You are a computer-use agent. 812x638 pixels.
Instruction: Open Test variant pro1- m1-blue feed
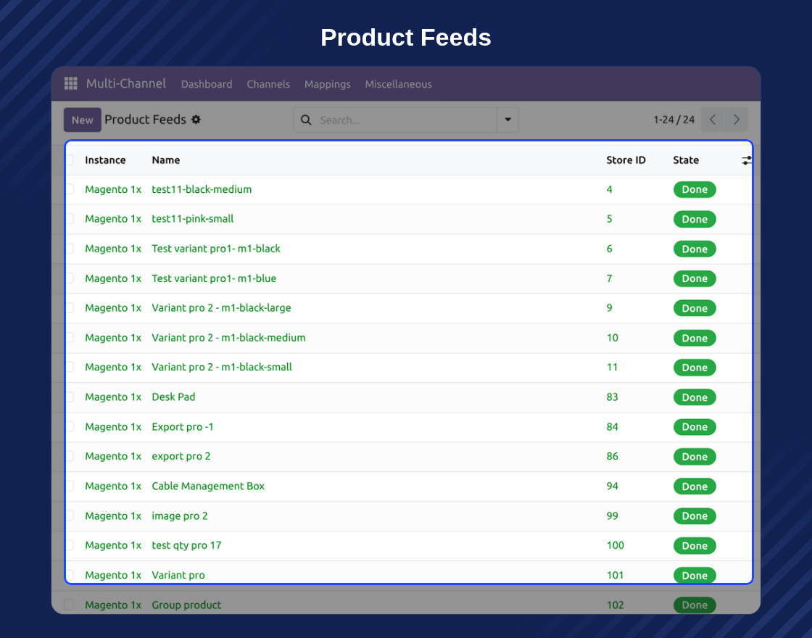(214, 278)
